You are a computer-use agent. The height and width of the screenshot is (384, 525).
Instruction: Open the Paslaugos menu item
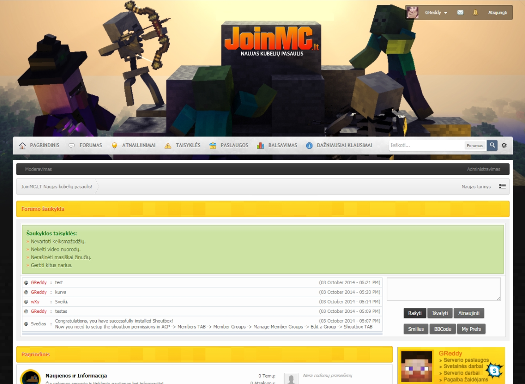pyautogui.click(x=235, y=145)
